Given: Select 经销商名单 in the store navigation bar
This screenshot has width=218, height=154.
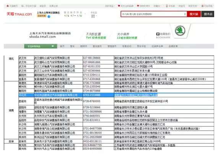Looking at the screenshot, I should [157, 46].
